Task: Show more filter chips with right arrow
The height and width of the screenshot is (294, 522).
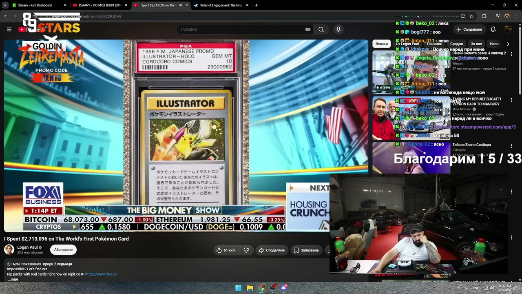Action: coord(508,44)
